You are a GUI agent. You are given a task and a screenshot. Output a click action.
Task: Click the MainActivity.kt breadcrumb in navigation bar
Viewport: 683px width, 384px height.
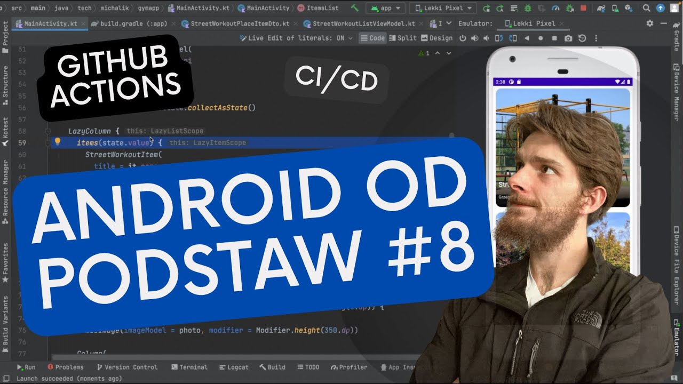pos(199,8)
